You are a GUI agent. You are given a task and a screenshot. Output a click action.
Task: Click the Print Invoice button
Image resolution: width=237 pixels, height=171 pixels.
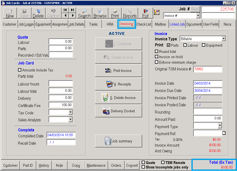(118, 71)
